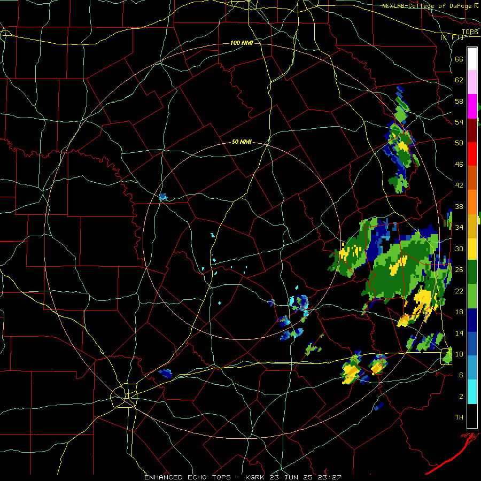This screenshot has width=481, height=481.
Task: Pick the dark red (maroon) legend band
Action: (472, 130)
